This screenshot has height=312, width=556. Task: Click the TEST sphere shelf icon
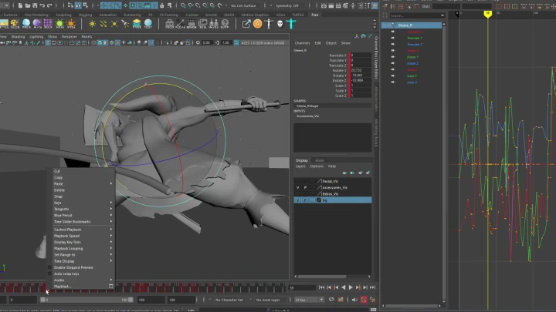click(x=148, y=24)
